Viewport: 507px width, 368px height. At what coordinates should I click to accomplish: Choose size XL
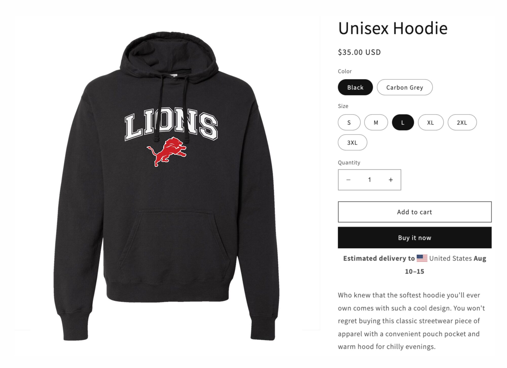coord(431,122)
